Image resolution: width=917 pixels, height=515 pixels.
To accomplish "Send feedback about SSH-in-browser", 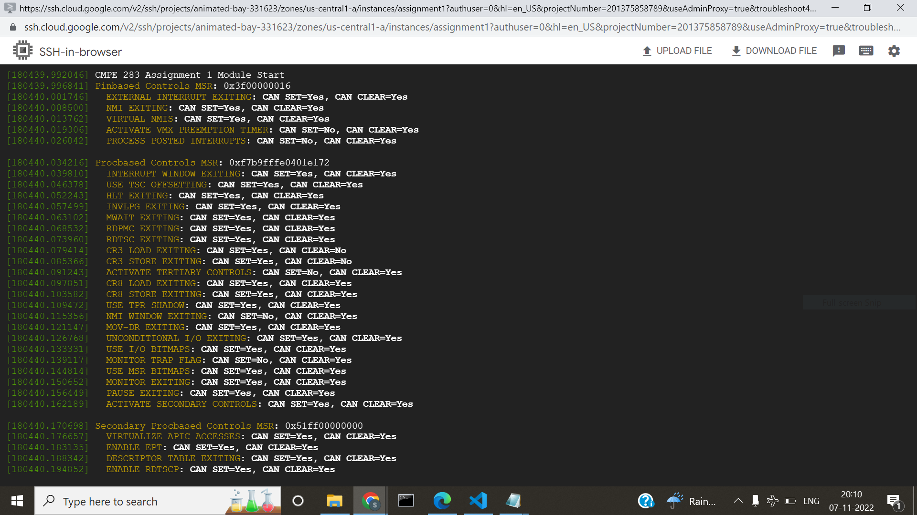I will tap(839, 51).
